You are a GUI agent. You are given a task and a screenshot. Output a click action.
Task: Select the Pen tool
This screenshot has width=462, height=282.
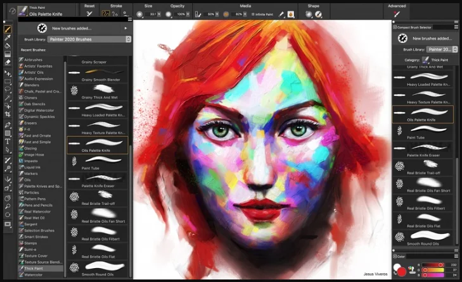click(8, 125)
